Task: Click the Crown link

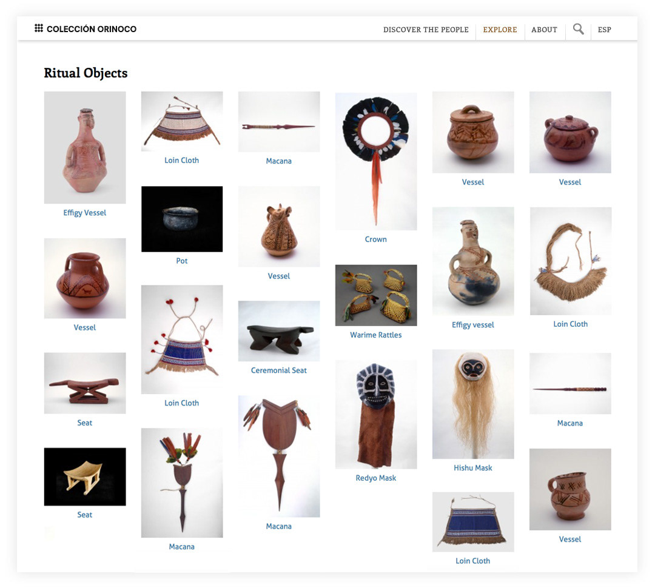Action: [375, 239]
